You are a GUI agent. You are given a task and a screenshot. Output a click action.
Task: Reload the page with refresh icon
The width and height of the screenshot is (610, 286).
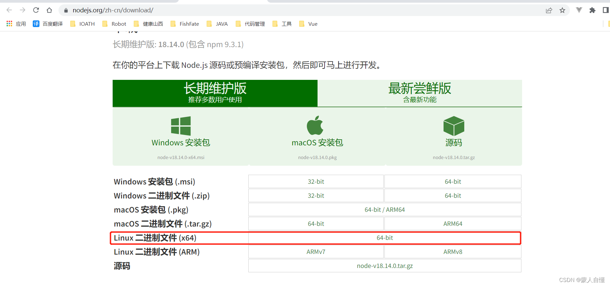pyautogui.click(x=36, y=10)
